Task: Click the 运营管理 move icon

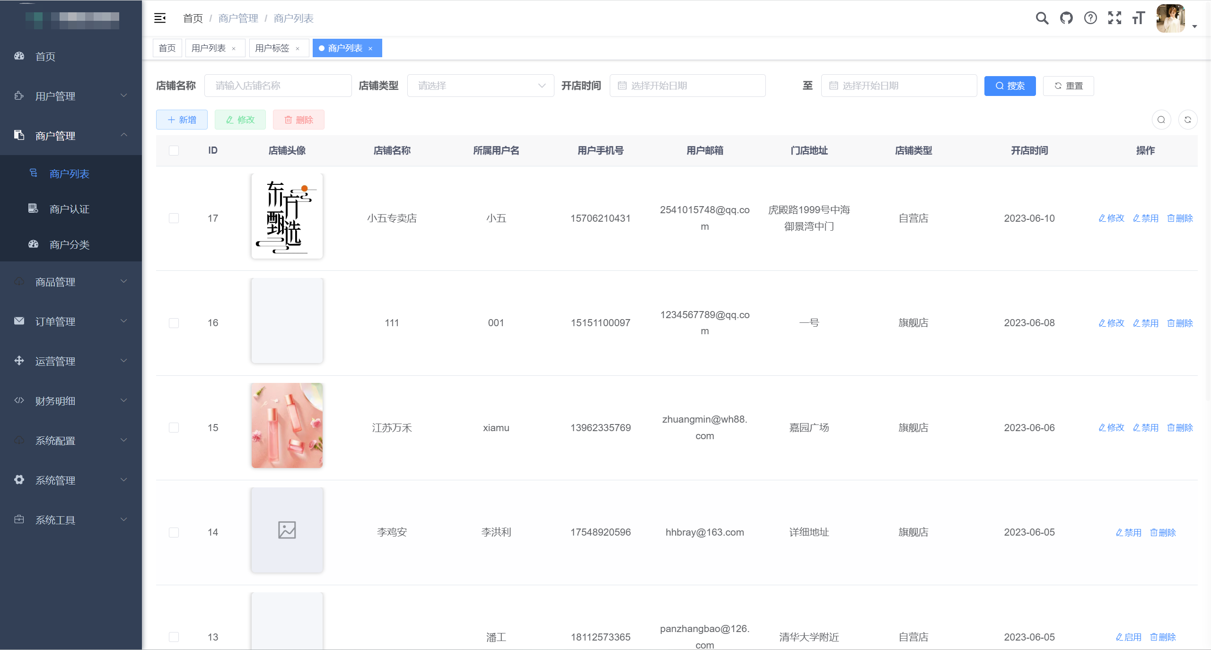Action: pyautogui.click(x=19, y=361)
